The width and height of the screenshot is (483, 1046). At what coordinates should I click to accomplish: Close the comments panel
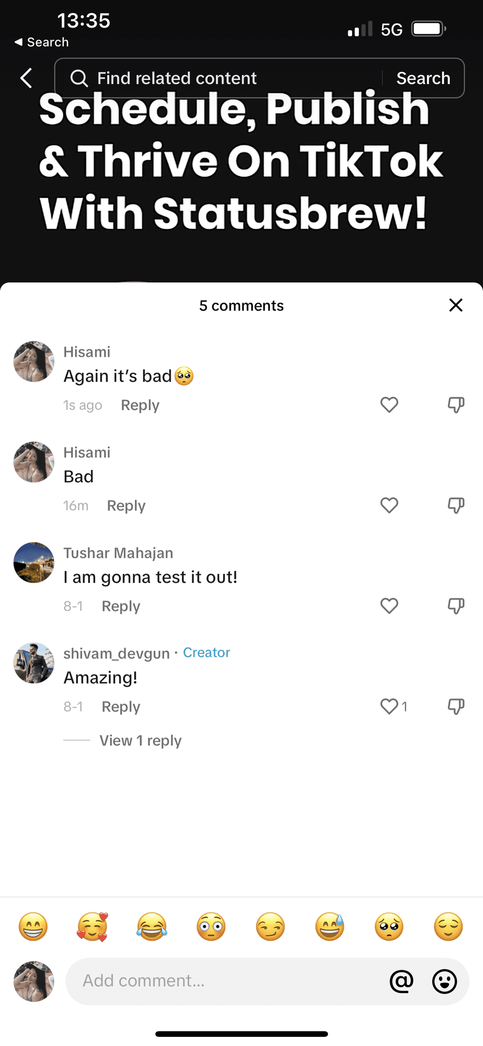455,305
